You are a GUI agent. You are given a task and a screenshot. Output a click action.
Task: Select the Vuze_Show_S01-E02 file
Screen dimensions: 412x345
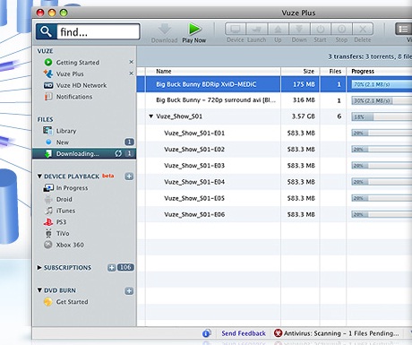(x=194, y=150)
